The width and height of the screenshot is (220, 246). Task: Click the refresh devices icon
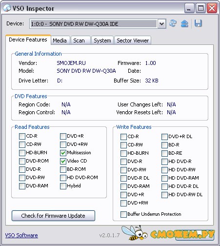click(x=173, y=23)
